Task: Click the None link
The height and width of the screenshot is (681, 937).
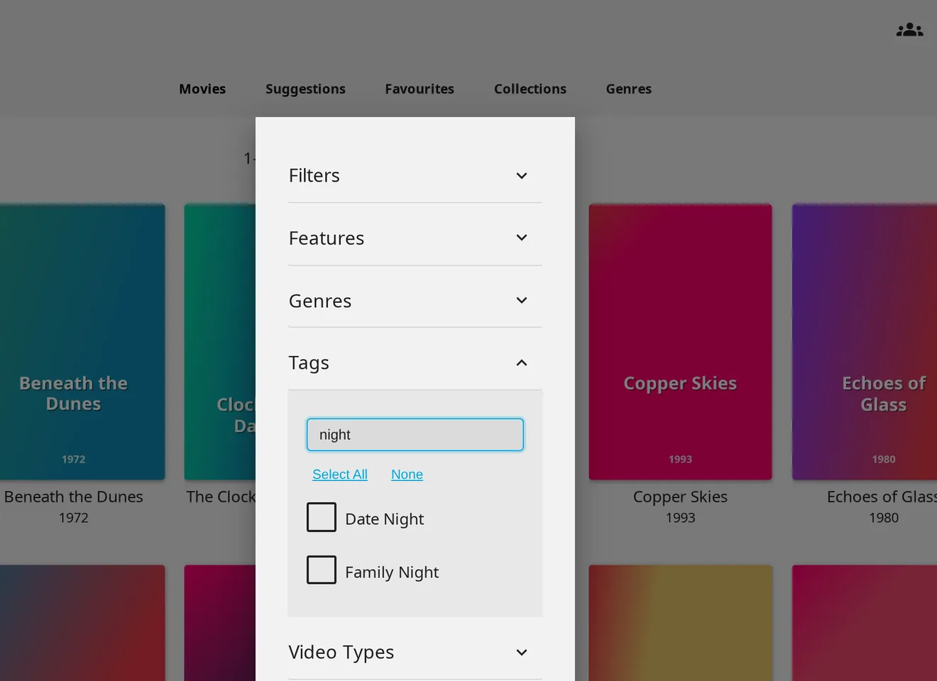Action: click(x=407, y=474)
